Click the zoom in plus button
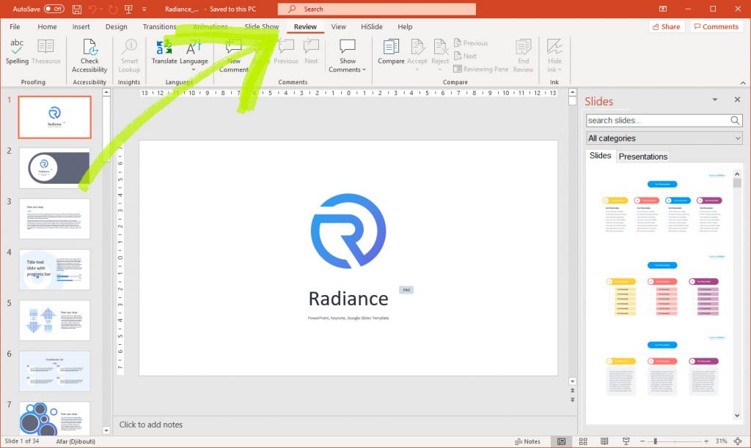Image resolution: width=751 pixels, height=448 pixels. (706, 441)
